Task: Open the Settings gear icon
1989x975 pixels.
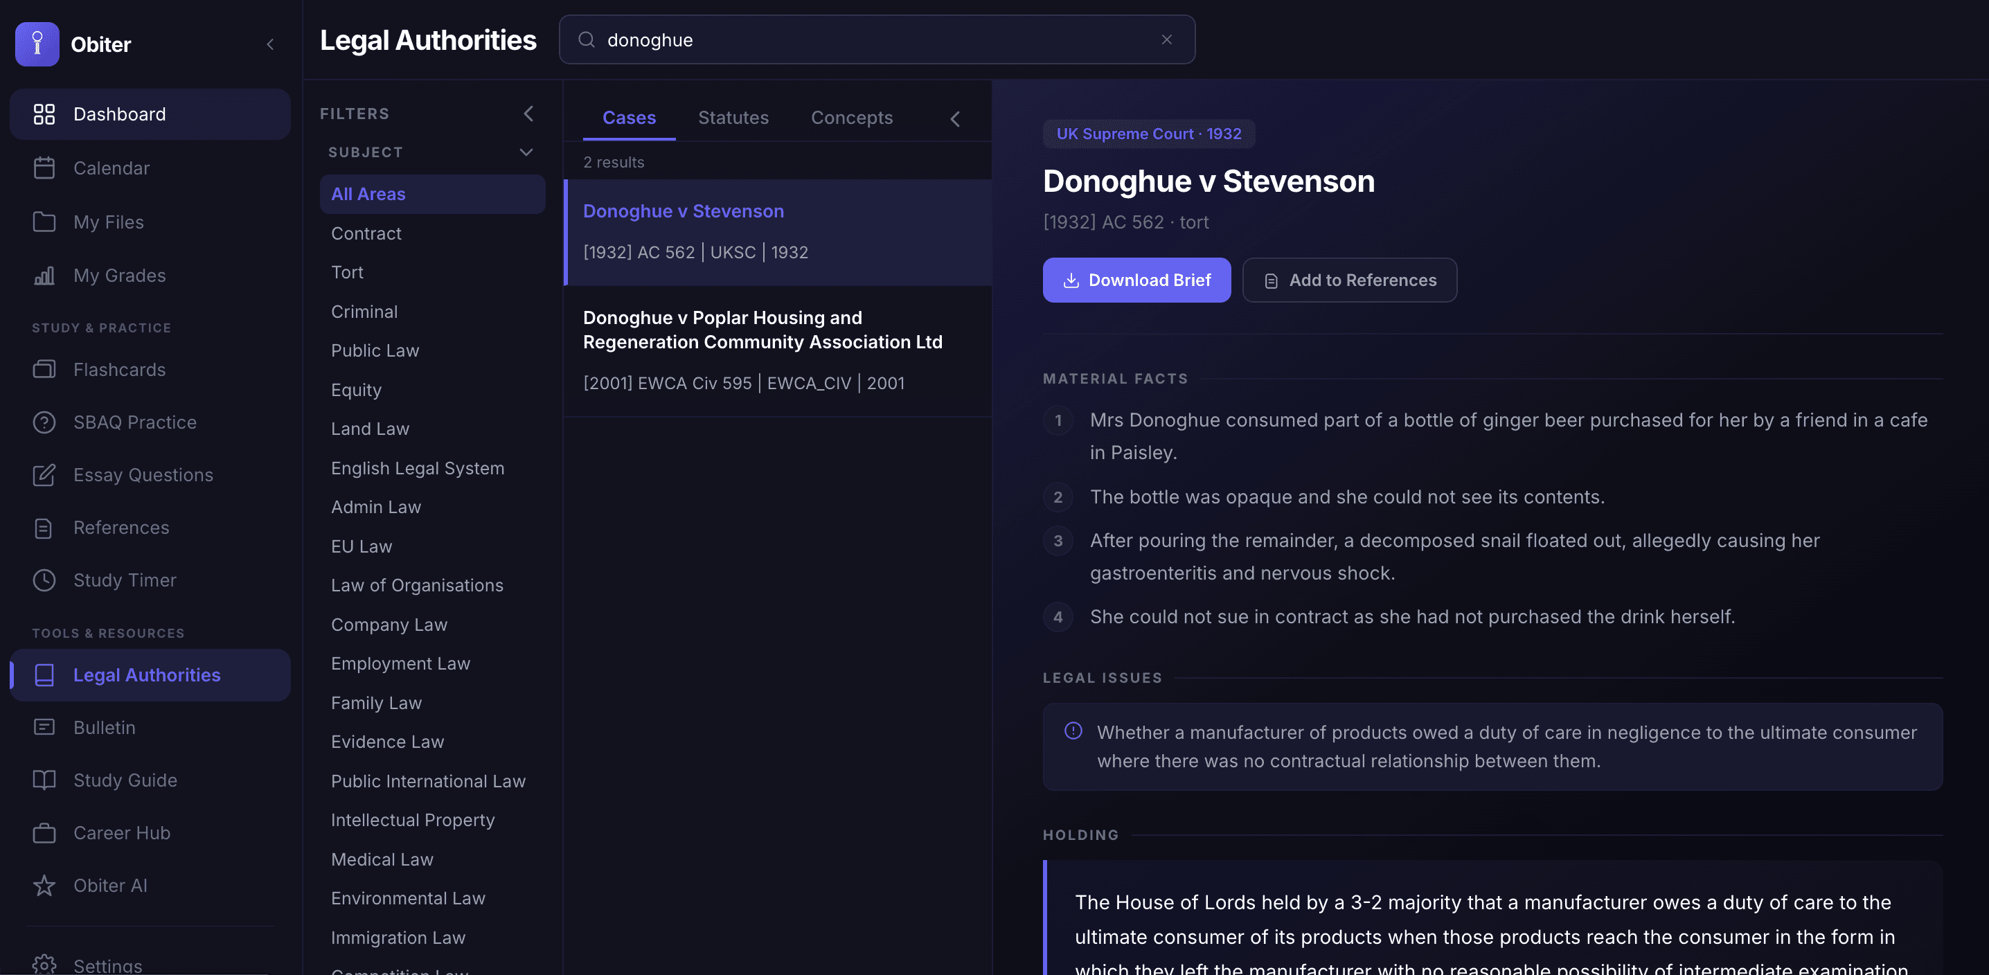Action: [44, 965]
